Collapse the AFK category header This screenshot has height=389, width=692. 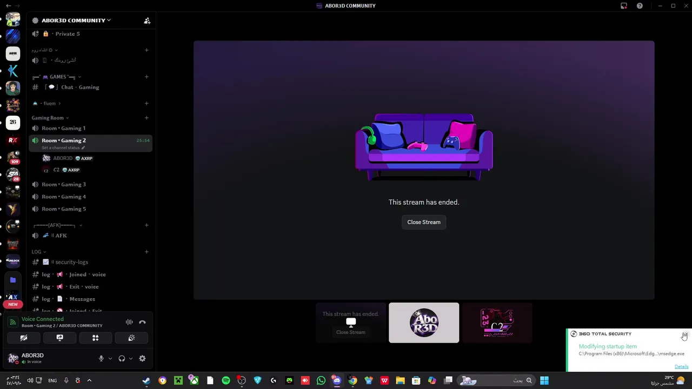pos(57,225)
